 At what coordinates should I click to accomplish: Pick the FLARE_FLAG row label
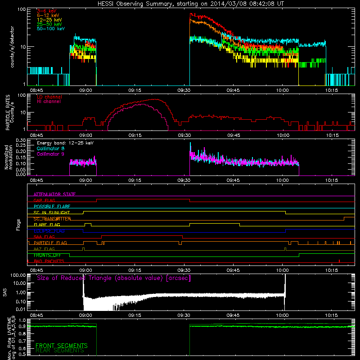pos(47,225)
